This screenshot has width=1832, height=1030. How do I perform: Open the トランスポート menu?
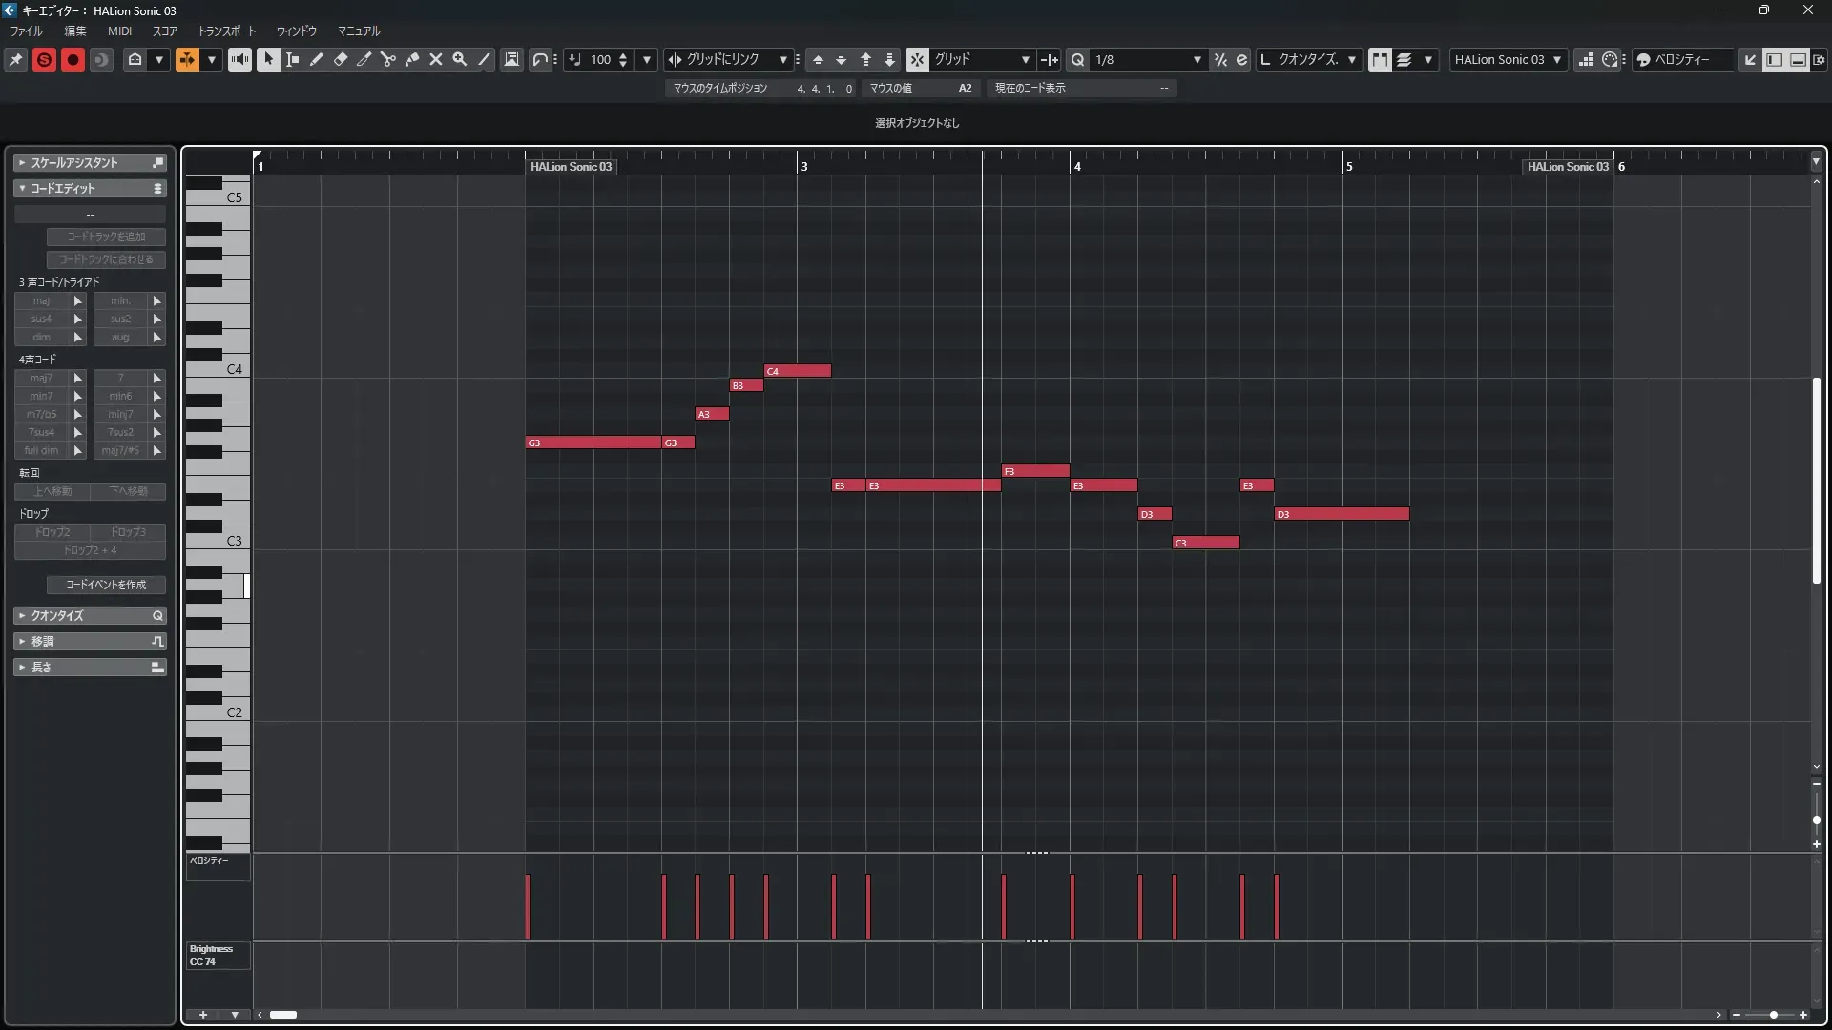pyautogui.click(x=227, y=31)
